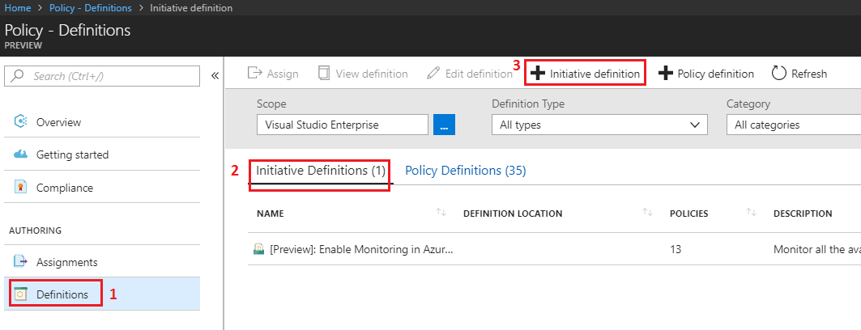861x330 pixels.
Task: Click the Policy definition plus icon
Action: point(666,74)
